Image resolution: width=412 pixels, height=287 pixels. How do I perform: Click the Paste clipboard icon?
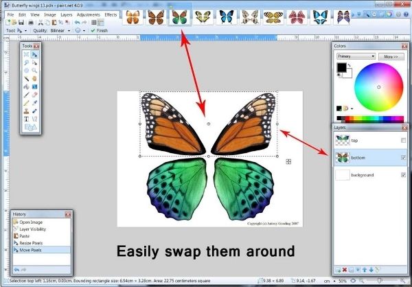click(x=54, y=23)
